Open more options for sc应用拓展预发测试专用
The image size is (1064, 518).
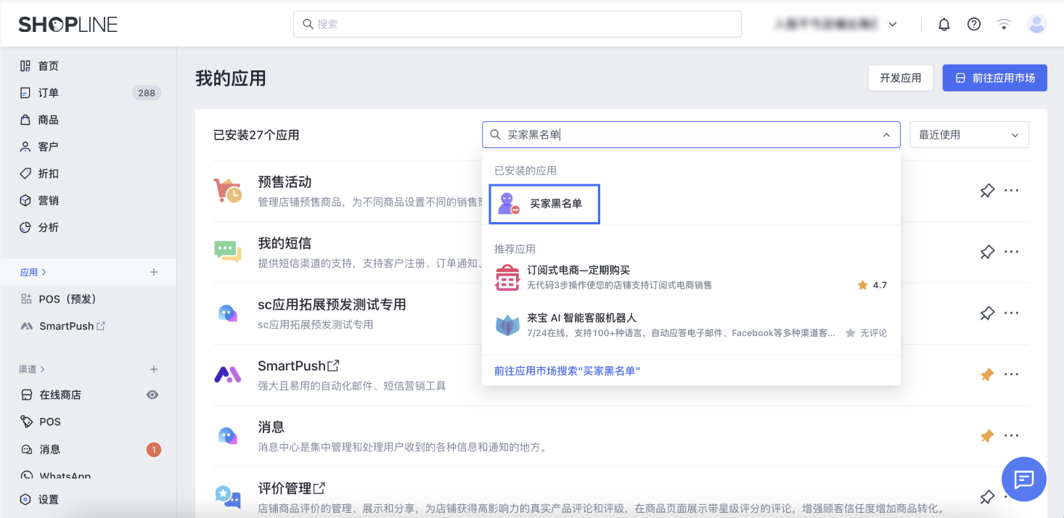[1011, 313]
